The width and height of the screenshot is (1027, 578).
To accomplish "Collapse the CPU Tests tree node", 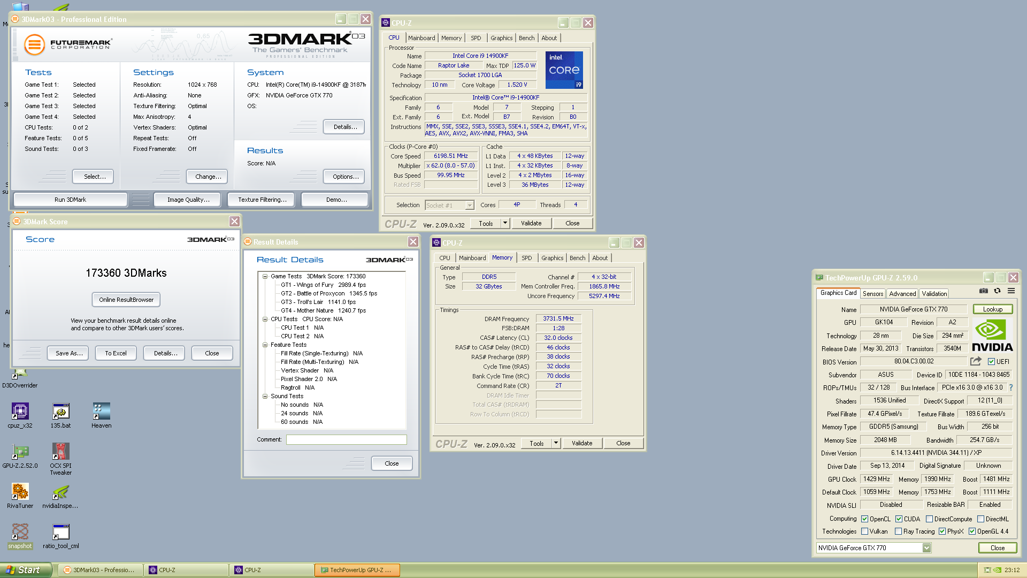I will coord(265,320).
